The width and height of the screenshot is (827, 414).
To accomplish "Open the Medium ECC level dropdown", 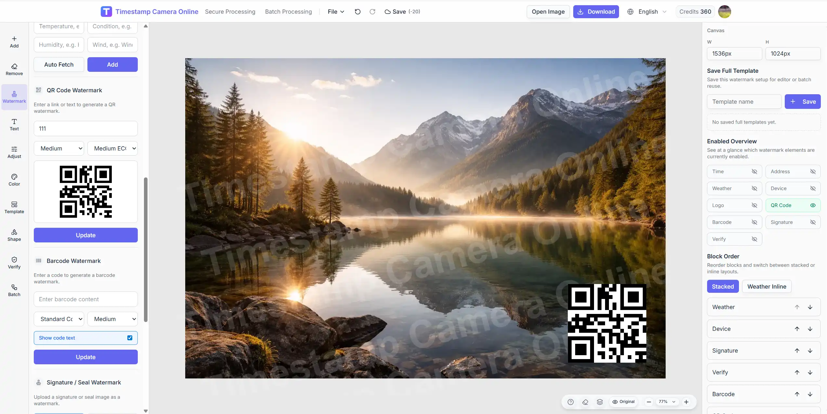I will tap(112, 149).
